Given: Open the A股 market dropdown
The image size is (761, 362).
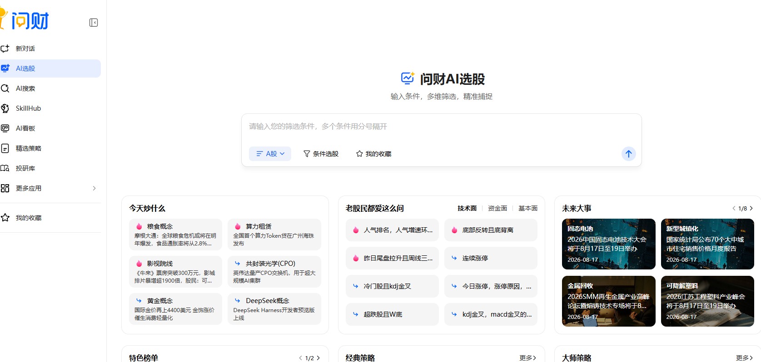Looking at the screenshot, I should tap(270, 154).
